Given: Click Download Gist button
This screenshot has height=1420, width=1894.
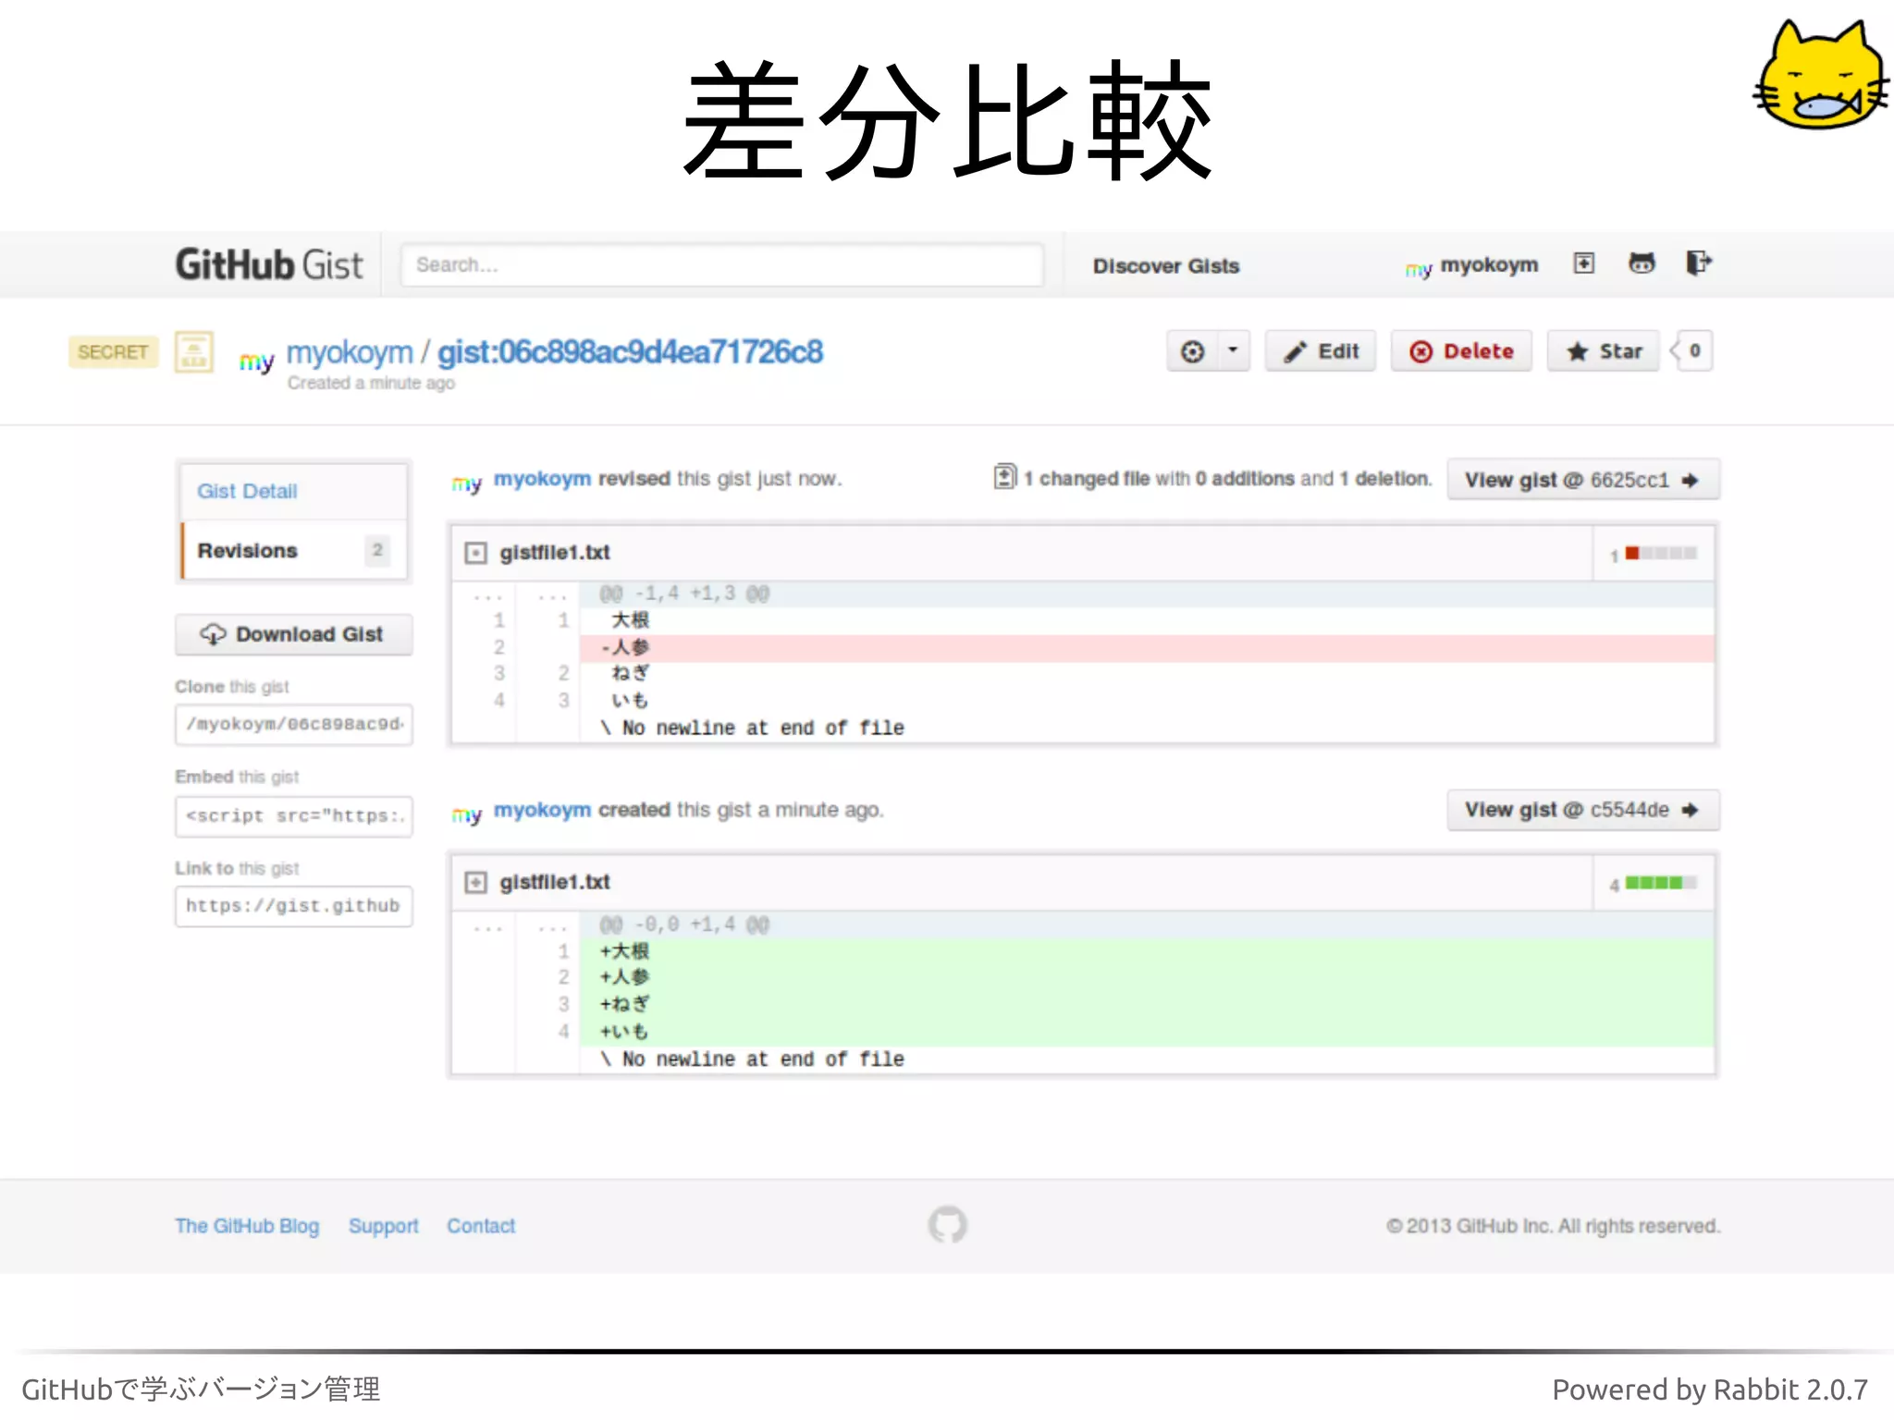Looking at the screenshot, I should [x=293, y=634].
